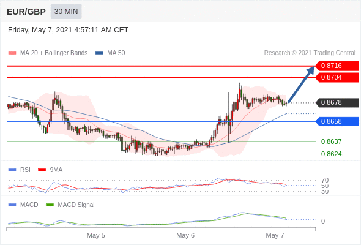Image resolution: width=361 pixels, height=245 pixels.
Task: Click the green 0.8624 support label
Action: click(x=331, y=154)
